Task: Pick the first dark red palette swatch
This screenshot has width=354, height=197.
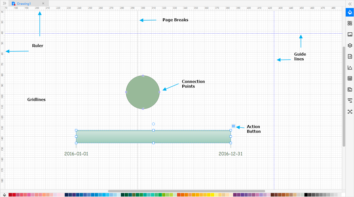Action: pos(10,195)
